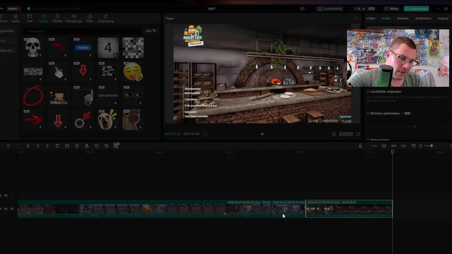Play the preview in Player
The height and width of the screenshot is (254, 452).
[262, 134]
